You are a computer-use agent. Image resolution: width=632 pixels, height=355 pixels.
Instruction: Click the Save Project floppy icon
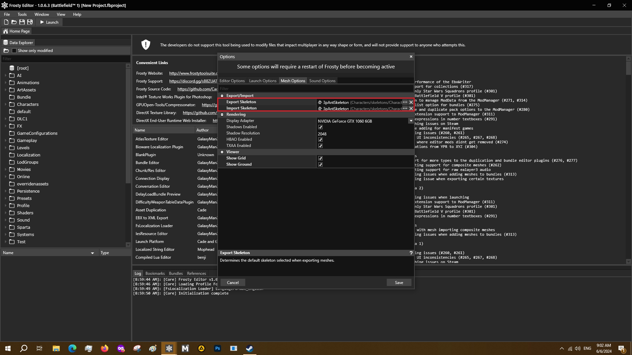point(22,22)
